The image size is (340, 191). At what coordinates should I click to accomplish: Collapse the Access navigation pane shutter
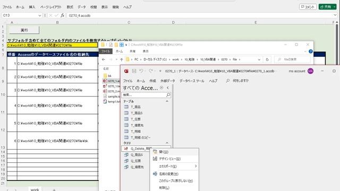click(x=168, y=88)
